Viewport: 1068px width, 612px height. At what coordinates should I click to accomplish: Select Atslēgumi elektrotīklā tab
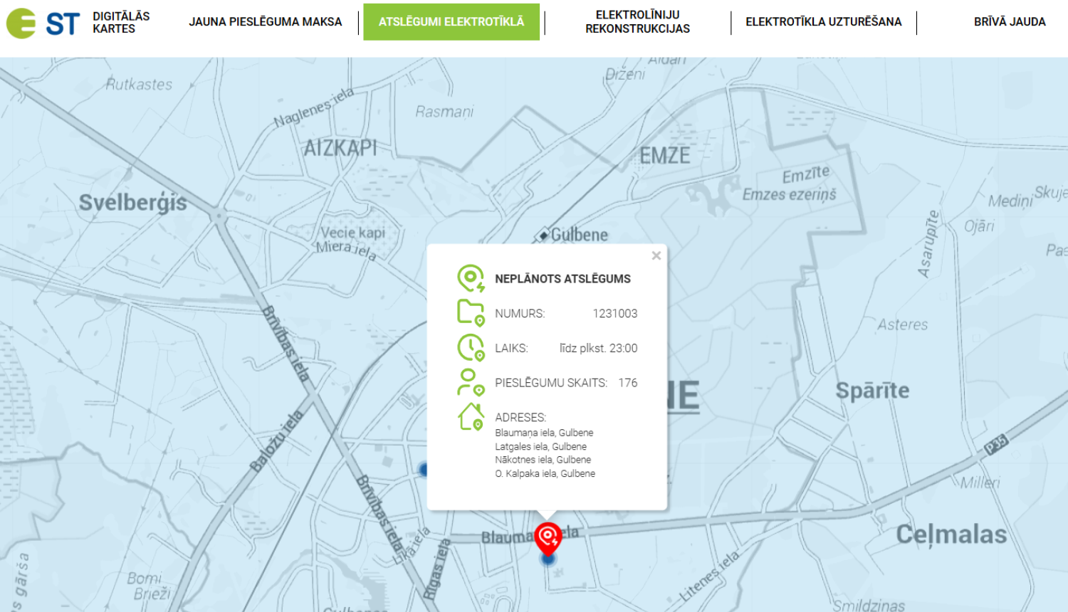[x=451, y=22]
